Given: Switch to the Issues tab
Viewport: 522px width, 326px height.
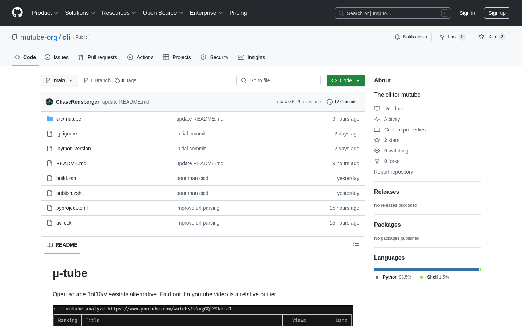Looking at the screenshot, I should [x=57, y=57].
